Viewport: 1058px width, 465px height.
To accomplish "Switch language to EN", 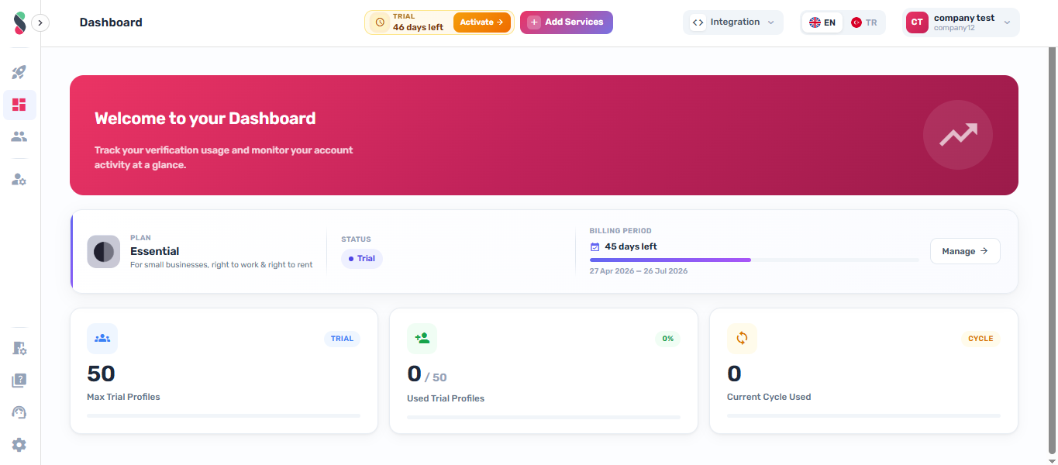I will pos(822,22).
